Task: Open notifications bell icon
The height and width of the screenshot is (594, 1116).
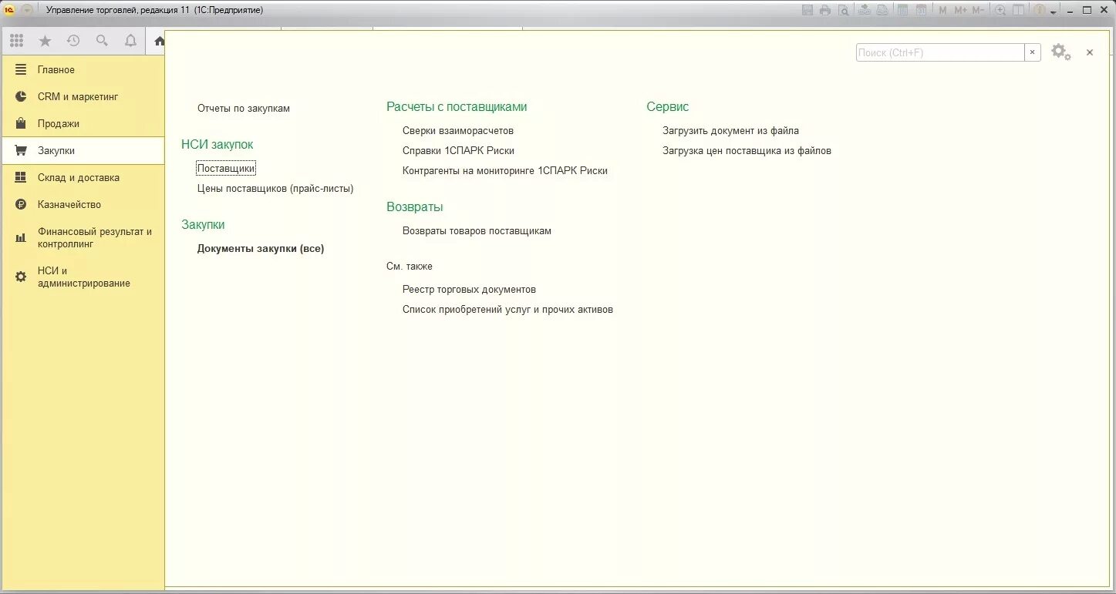Action: click(x=130, y=41)
